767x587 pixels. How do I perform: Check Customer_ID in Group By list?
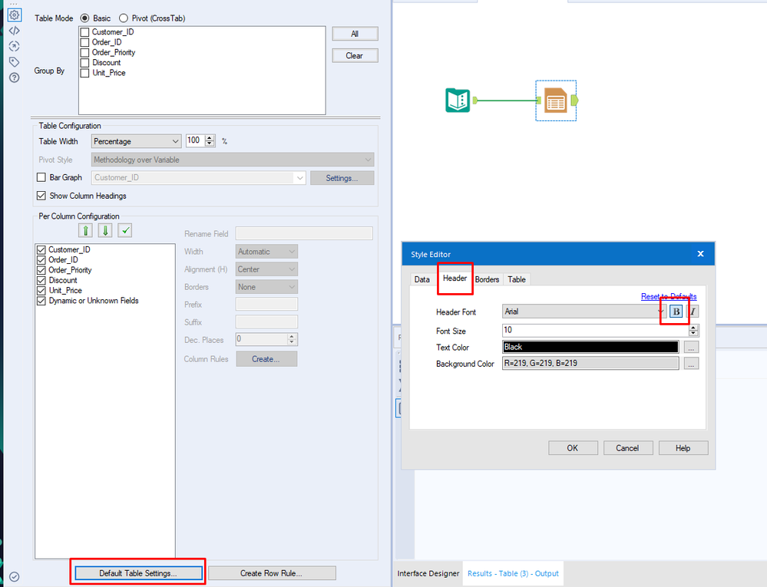pos(84,31)
